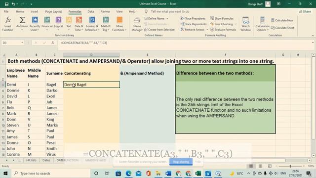Open the Watch Window
The image size is (316, 178).
[245, 24]
